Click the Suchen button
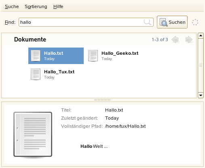 click(x=172, y=22)
